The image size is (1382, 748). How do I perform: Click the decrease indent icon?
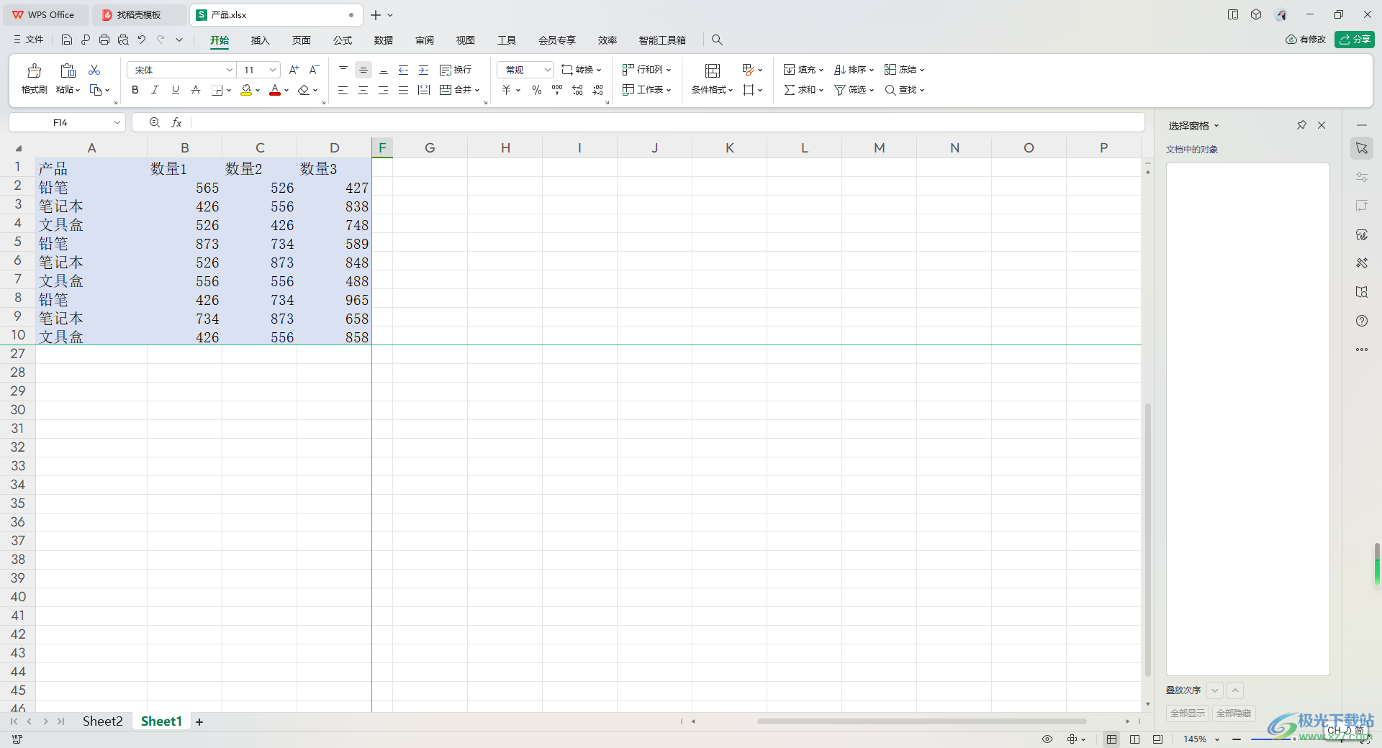click(404, 70)
